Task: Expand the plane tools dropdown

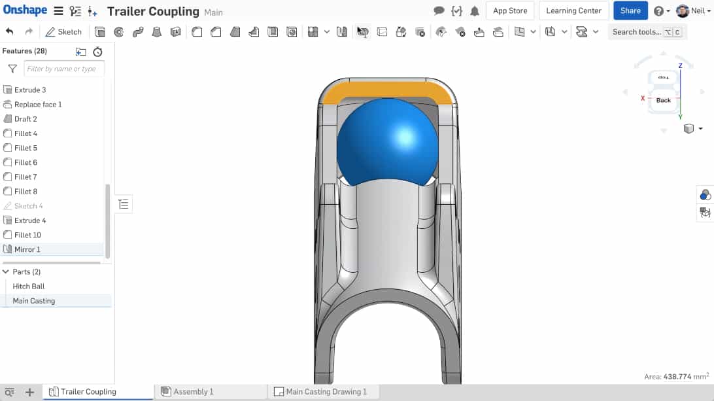Action: tap(534, 32)
